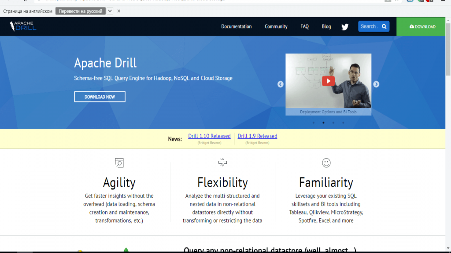Expand translate options dropdown arrow
The width and height of the screenshot is (451, 253).
[110, 11]
